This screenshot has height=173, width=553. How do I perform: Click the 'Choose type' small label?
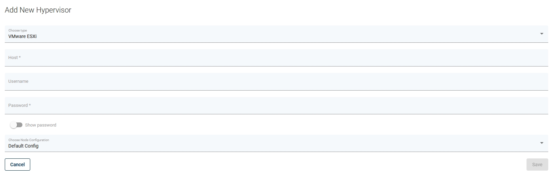tap(18, 31)
